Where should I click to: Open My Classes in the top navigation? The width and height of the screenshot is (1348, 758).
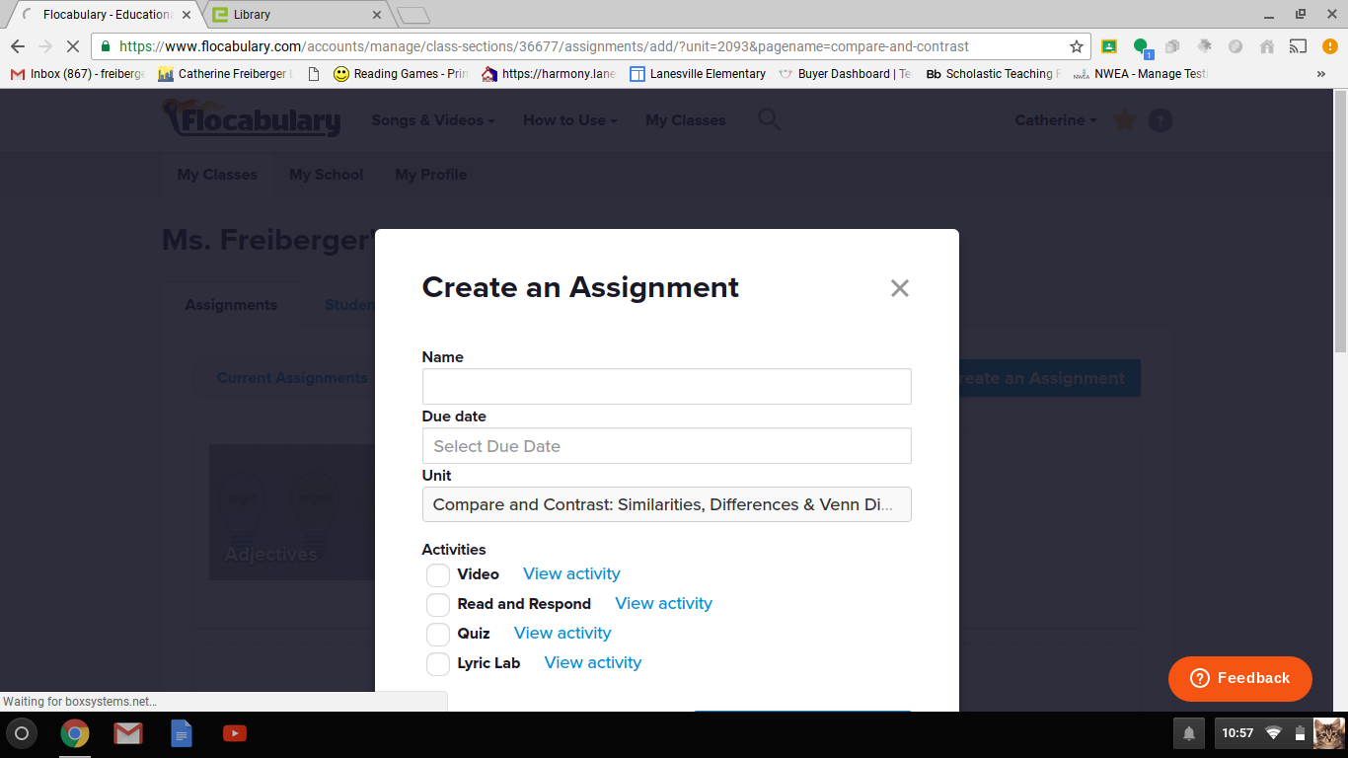686,120
